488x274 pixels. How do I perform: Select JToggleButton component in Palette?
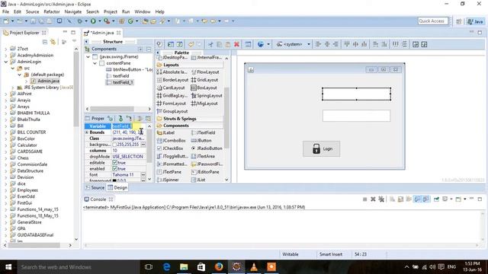[x=172, y=156]
